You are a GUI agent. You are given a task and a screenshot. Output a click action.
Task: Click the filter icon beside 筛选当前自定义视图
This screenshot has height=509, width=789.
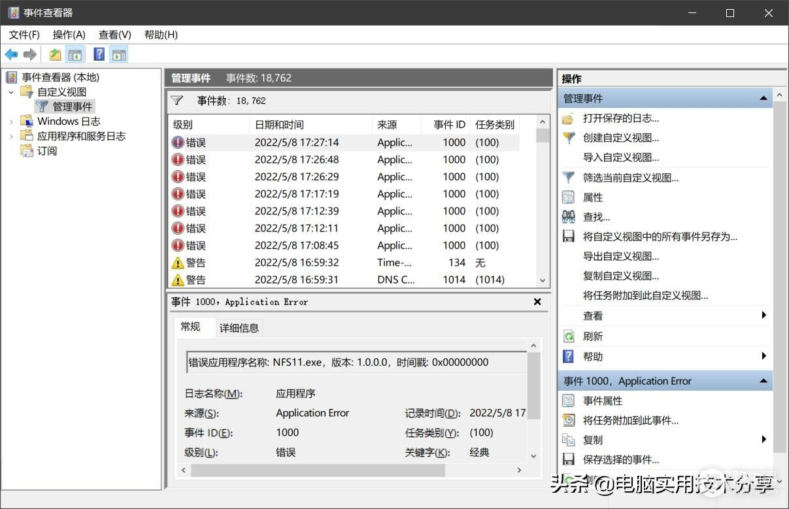click(x=569, y=178)
